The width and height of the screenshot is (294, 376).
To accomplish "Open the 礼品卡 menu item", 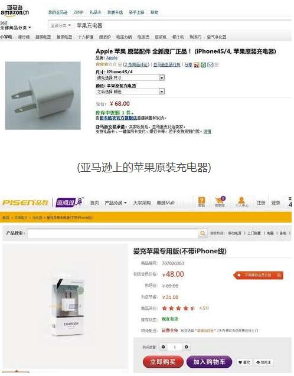I will point(96,12).
